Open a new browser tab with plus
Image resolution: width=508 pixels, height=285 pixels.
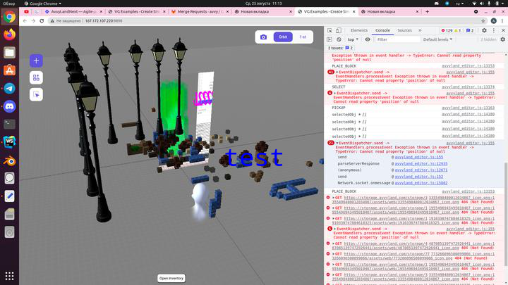[x=427, y=11]
